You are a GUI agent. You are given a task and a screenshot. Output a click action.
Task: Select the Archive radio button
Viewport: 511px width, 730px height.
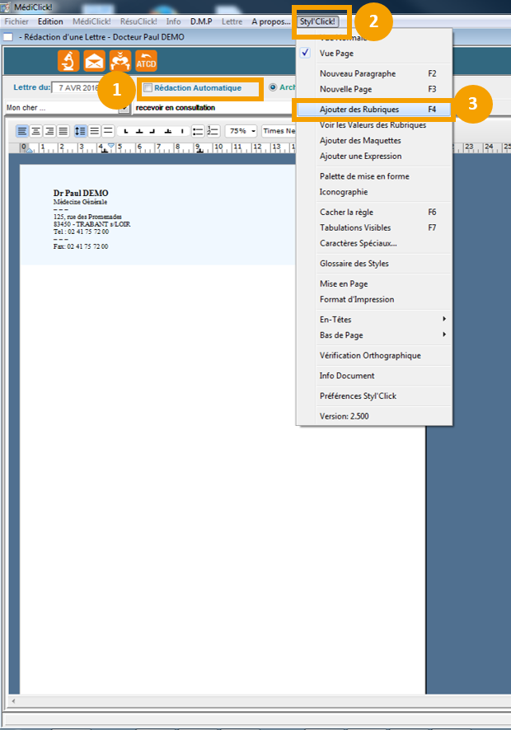tap(273, 87)
